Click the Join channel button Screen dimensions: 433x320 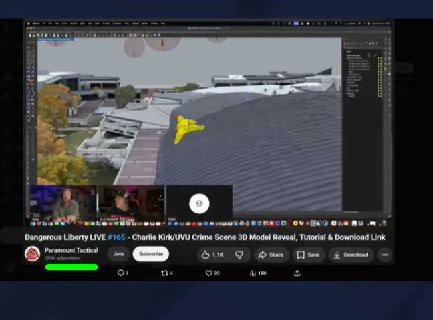point(118,254)
